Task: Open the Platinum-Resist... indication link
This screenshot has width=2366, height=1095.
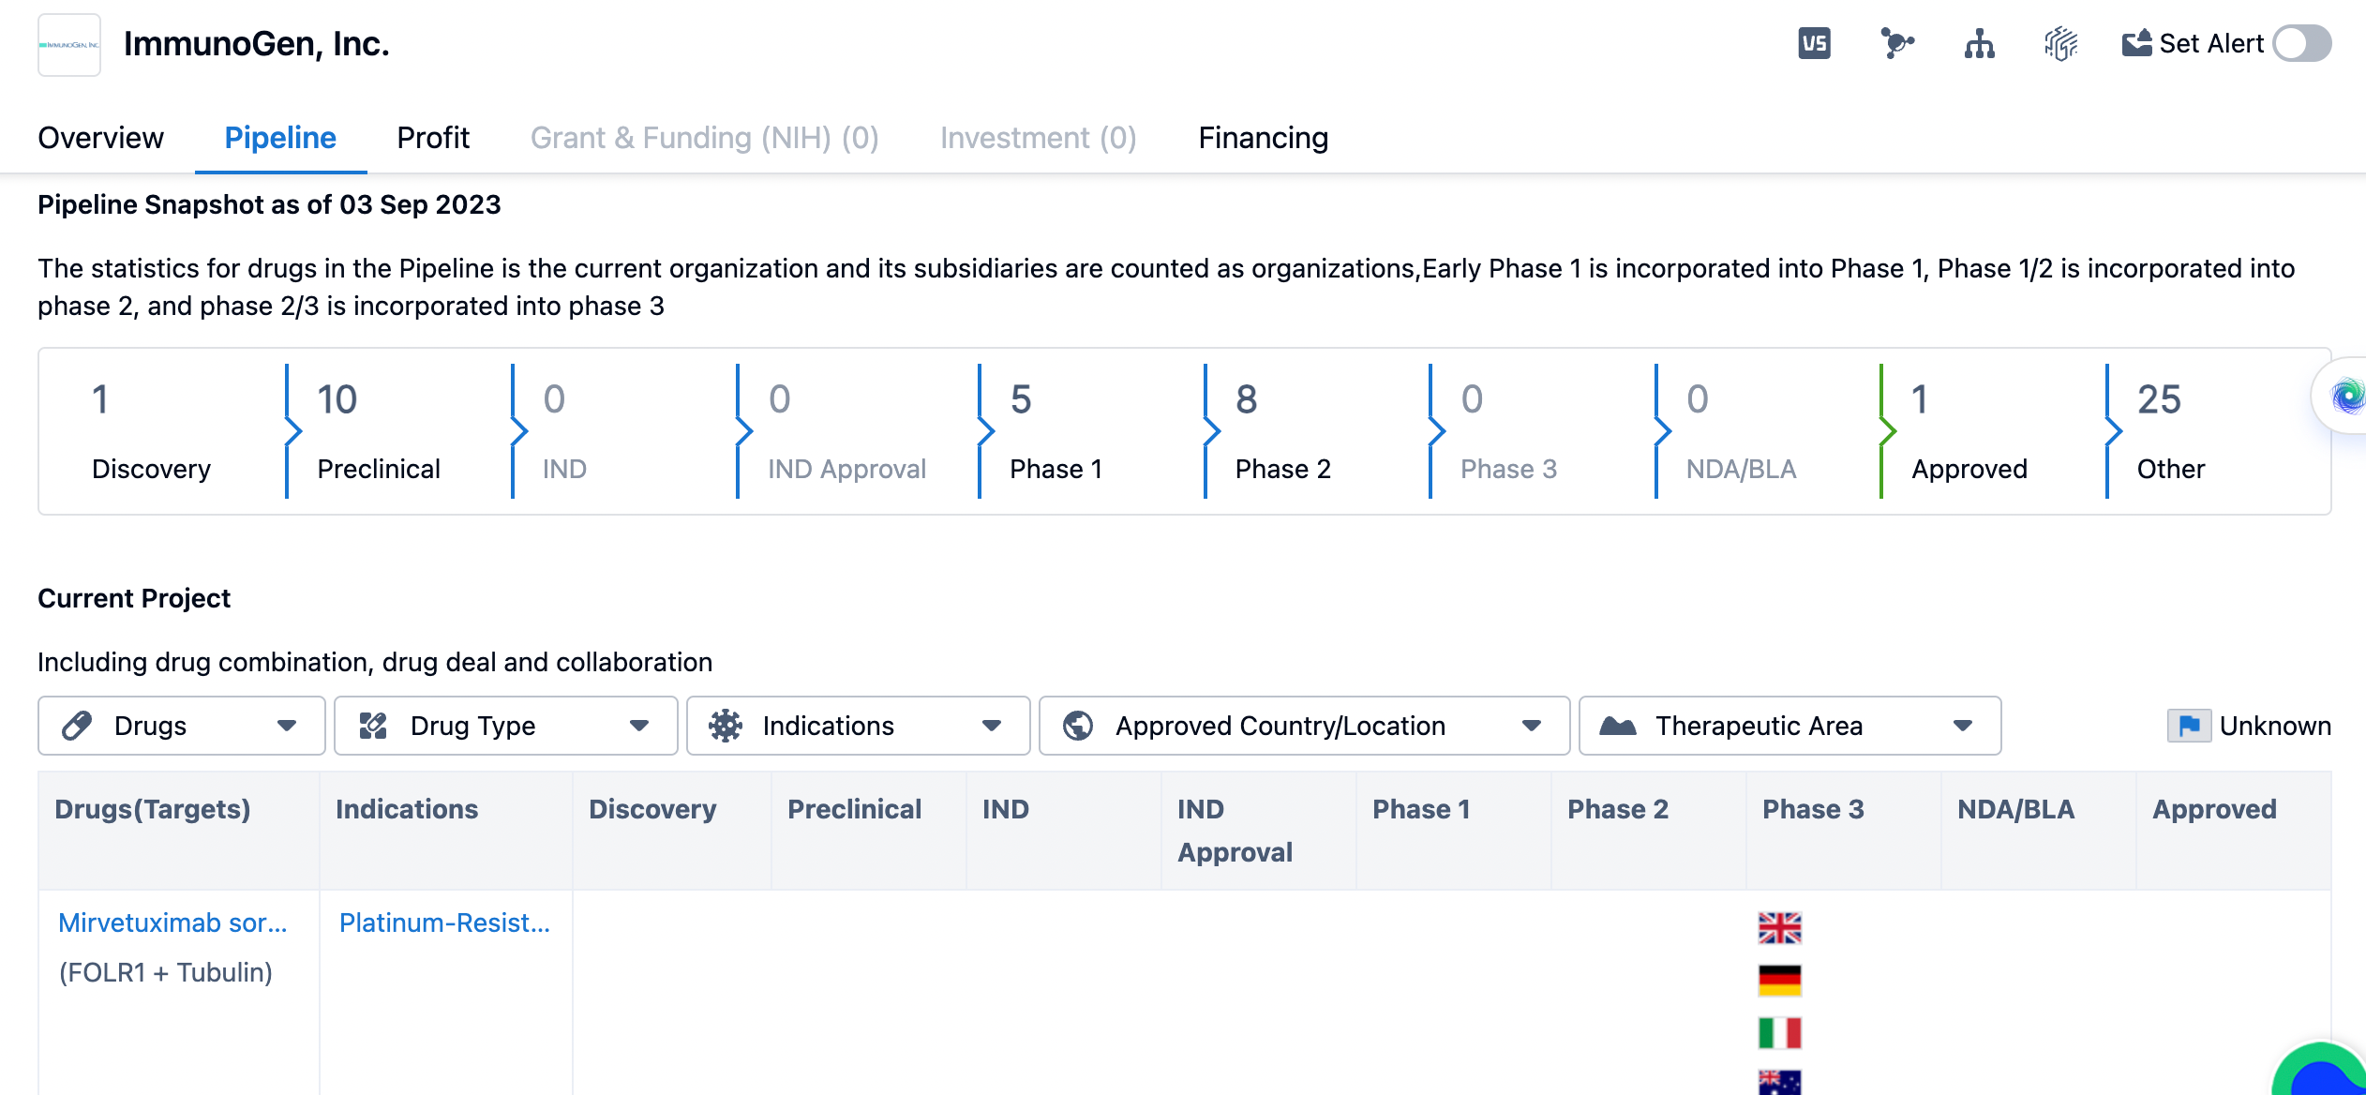Action: 444,922
